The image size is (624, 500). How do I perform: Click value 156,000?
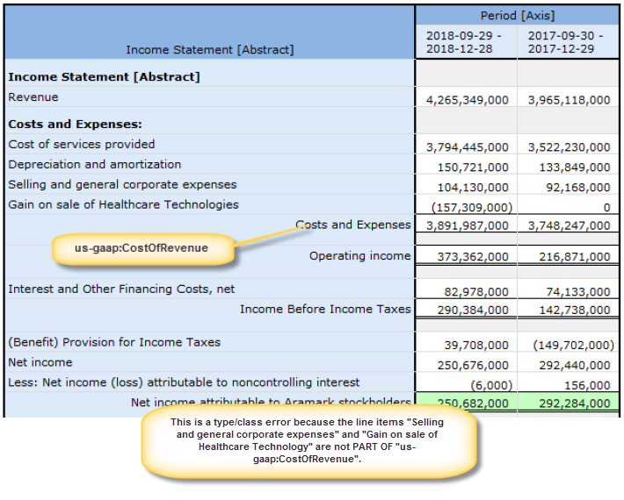point(587,385)
